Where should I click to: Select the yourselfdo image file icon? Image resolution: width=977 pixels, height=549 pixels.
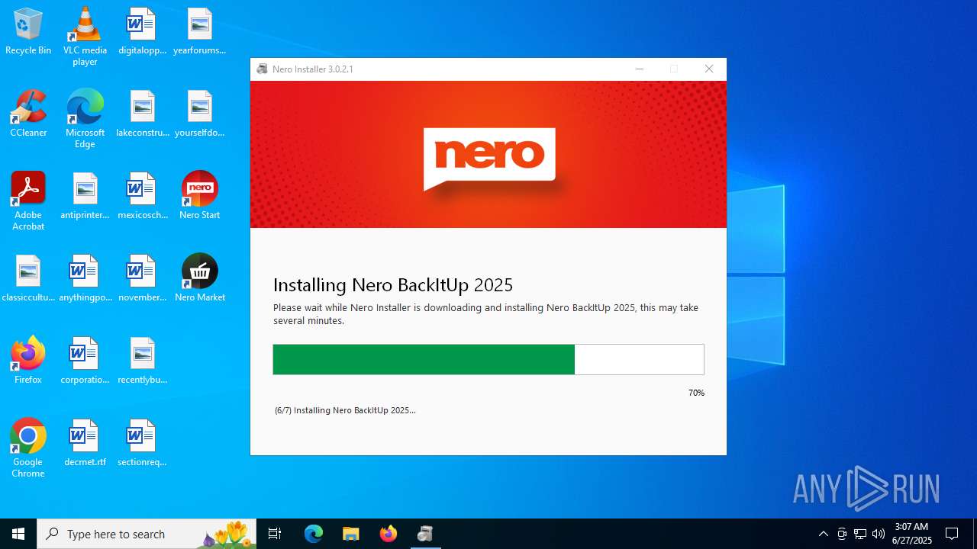pyautogui.click(x=199, y=114)
